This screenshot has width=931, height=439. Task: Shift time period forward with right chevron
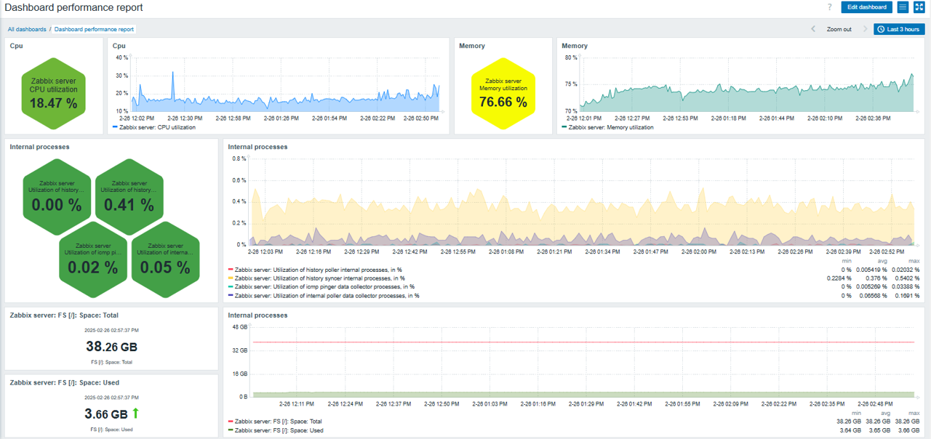click(865, 29)
